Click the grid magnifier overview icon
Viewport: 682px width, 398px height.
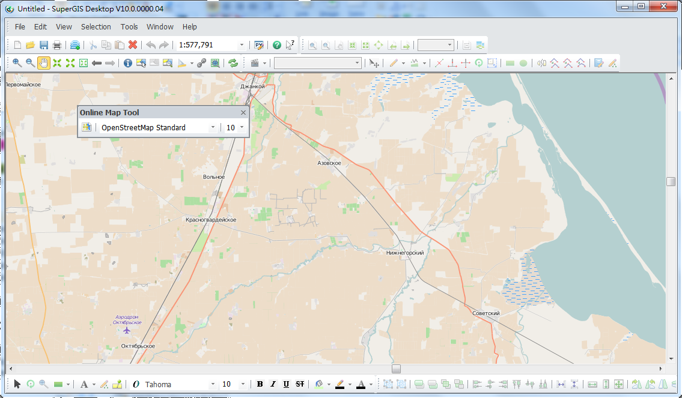point(215,63)
